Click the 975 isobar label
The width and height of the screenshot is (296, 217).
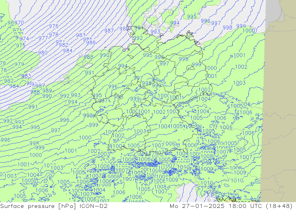pyautogui.click(x=21, y=46)
